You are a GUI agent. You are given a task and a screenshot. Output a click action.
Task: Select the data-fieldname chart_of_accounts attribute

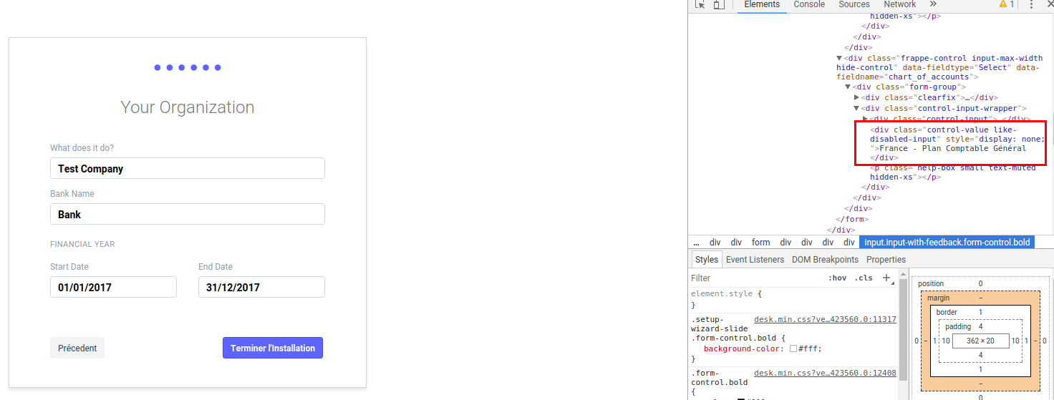pos(938,72)
